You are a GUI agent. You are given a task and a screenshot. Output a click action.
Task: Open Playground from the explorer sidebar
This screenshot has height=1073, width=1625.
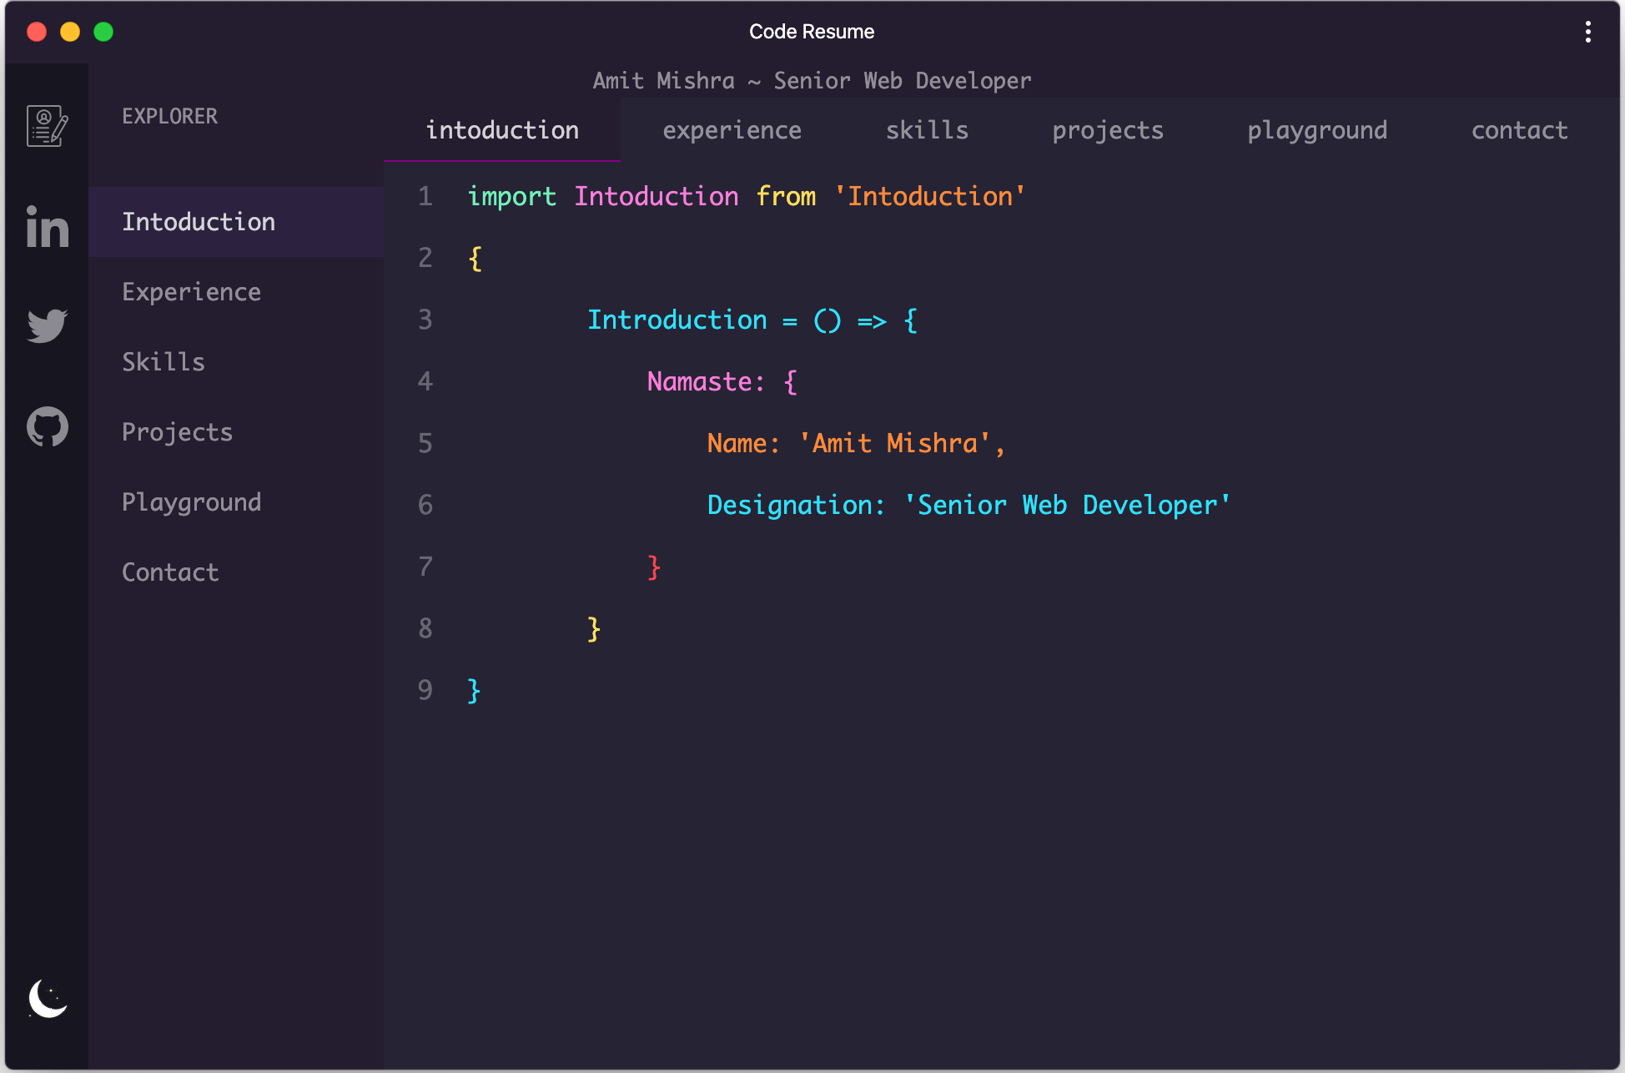192,502
